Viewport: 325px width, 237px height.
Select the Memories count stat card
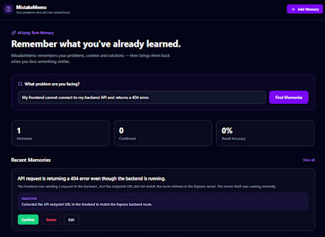click(x=60, y=133)
